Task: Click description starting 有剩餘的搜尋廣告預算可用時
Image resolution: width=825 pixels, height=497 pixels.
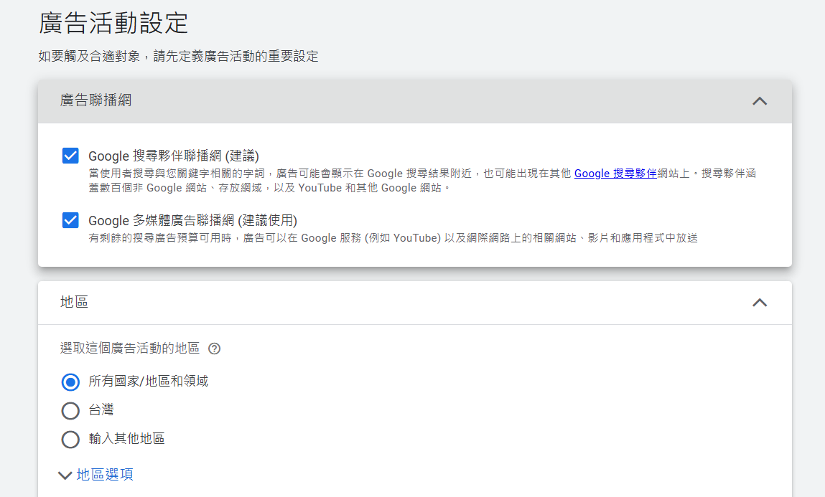Action: (x=393, y=238)
